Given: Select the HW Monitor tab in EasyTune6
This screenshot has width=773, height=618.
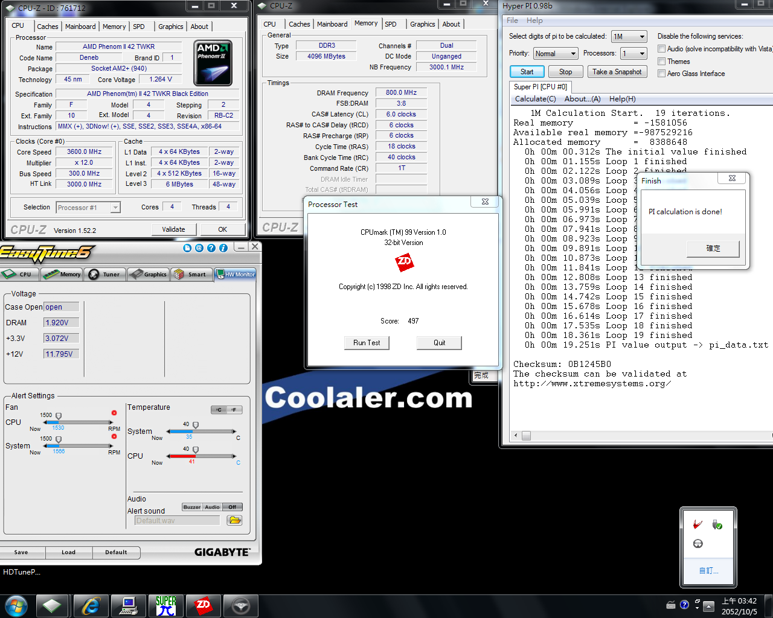Looking at the screenshot, I should [x=237, y=274].
